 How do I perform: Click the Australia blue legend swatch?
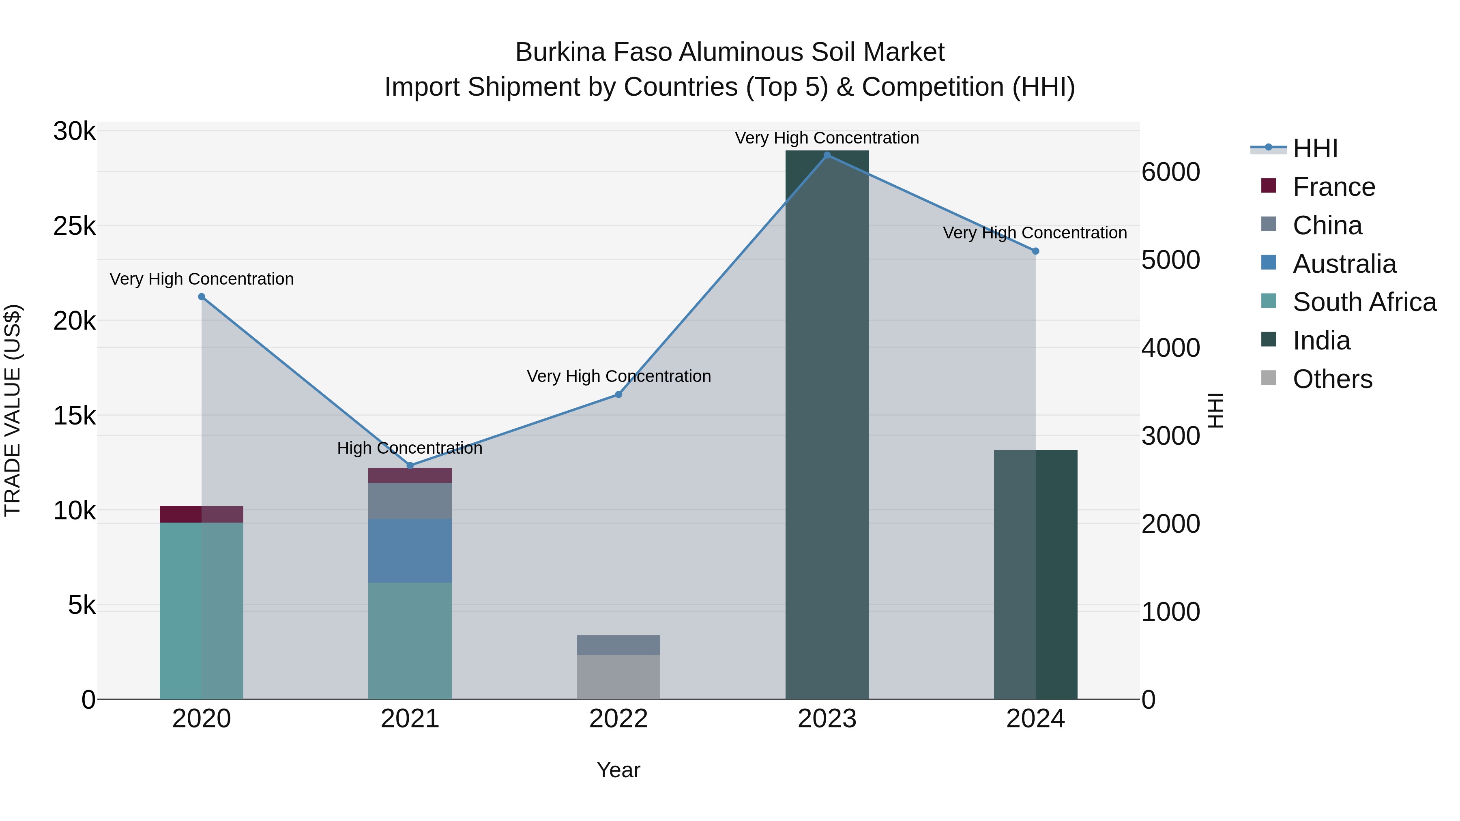coord(1269,263)
